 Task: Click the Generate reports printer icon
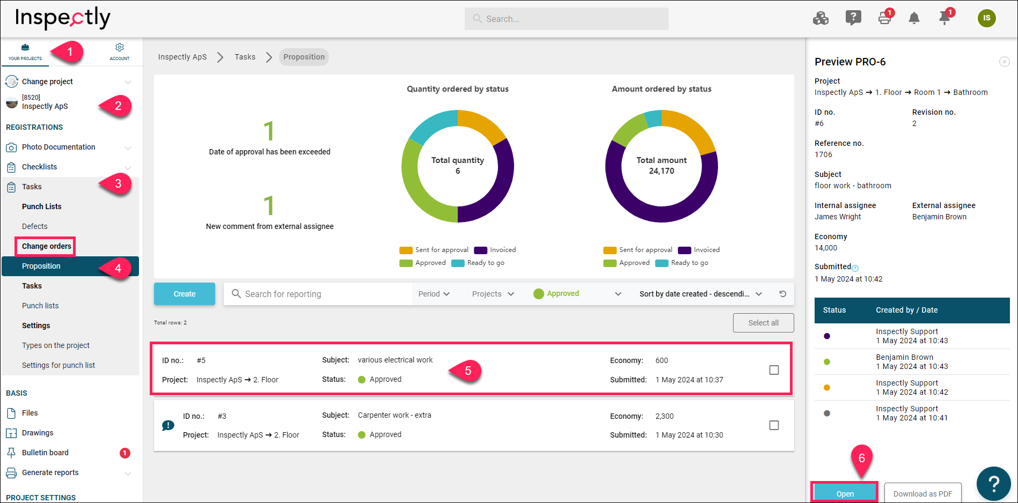pos(11,473)
